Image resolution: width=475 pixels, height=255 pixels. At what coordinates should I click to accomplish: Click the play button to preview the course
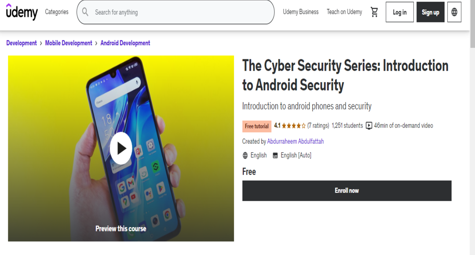[121, 148]
